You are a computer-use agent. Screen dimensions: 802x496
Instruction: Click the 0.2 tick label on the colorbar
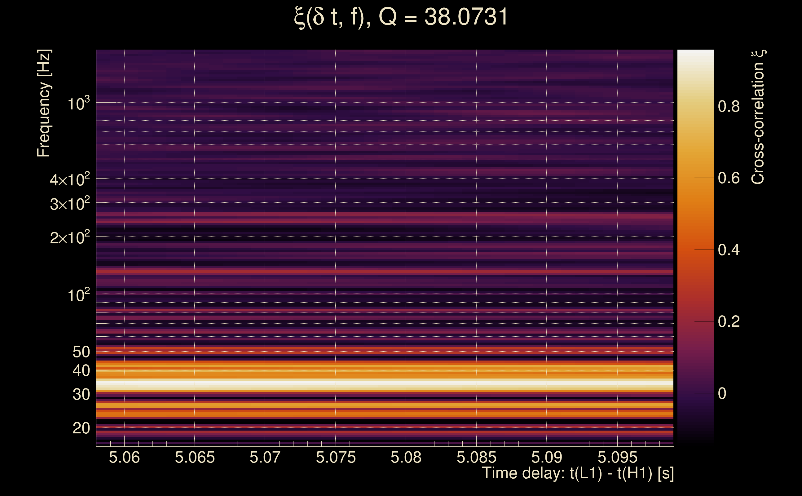pyautogui.click(x=729, y=321)
